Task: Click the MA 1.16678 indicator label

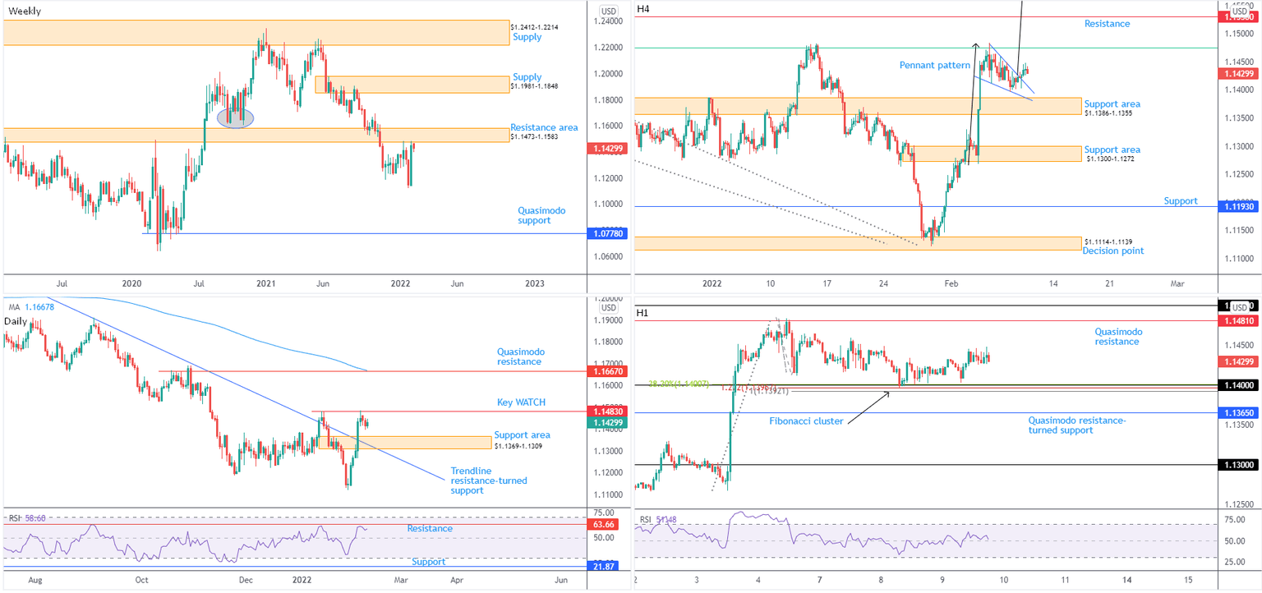Action: coord(32,307)
